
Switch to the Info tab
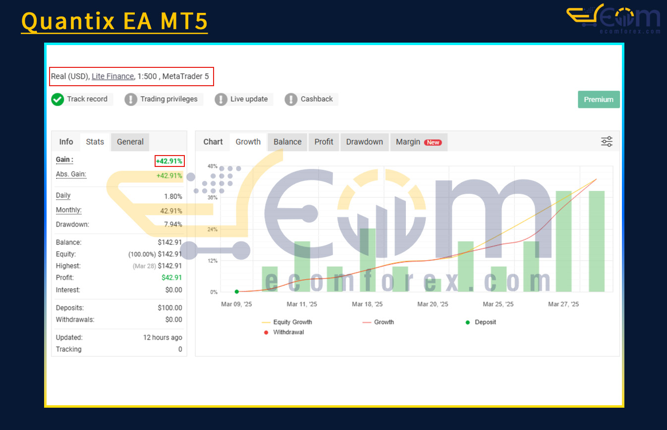66,142
